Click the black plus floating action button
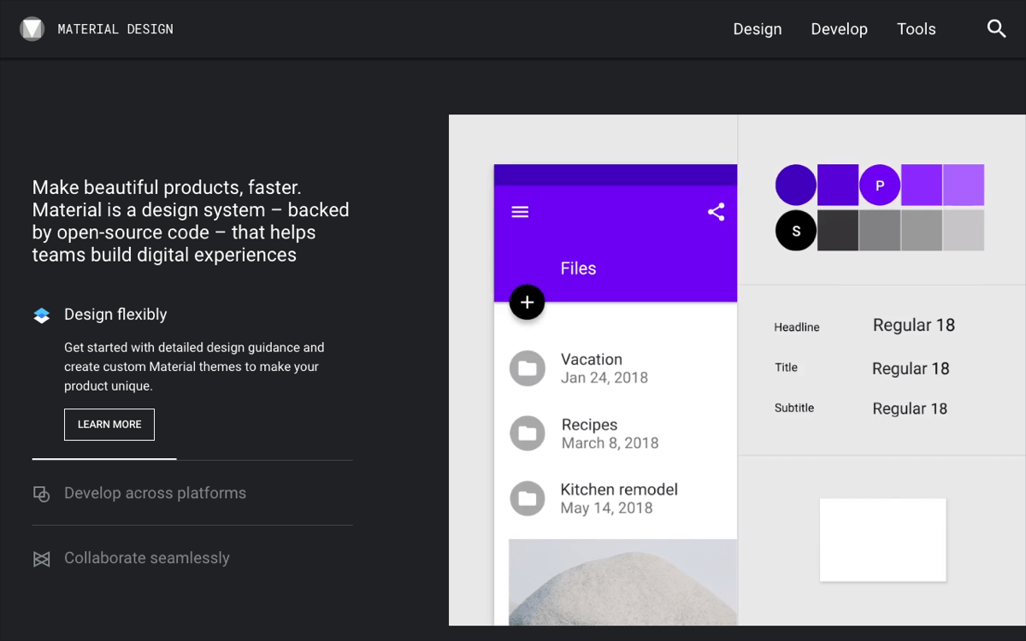The width and height of the screenshot is (1026, 641). 527,302
